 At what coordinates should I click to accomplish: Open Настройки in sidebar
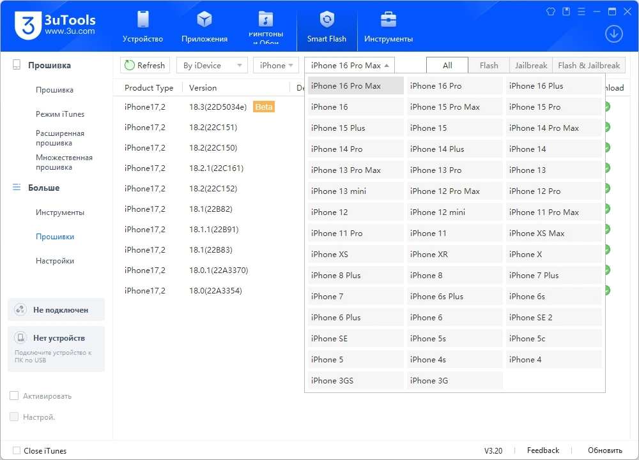[x=54, y=261]
